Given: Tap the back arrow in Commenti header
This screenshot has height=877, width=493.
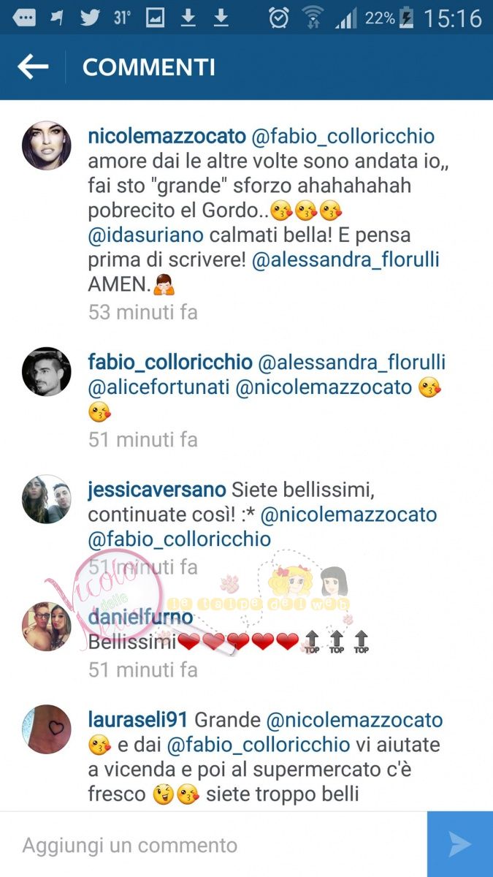Looking at the screenshot, I should [x=33, y=67].
